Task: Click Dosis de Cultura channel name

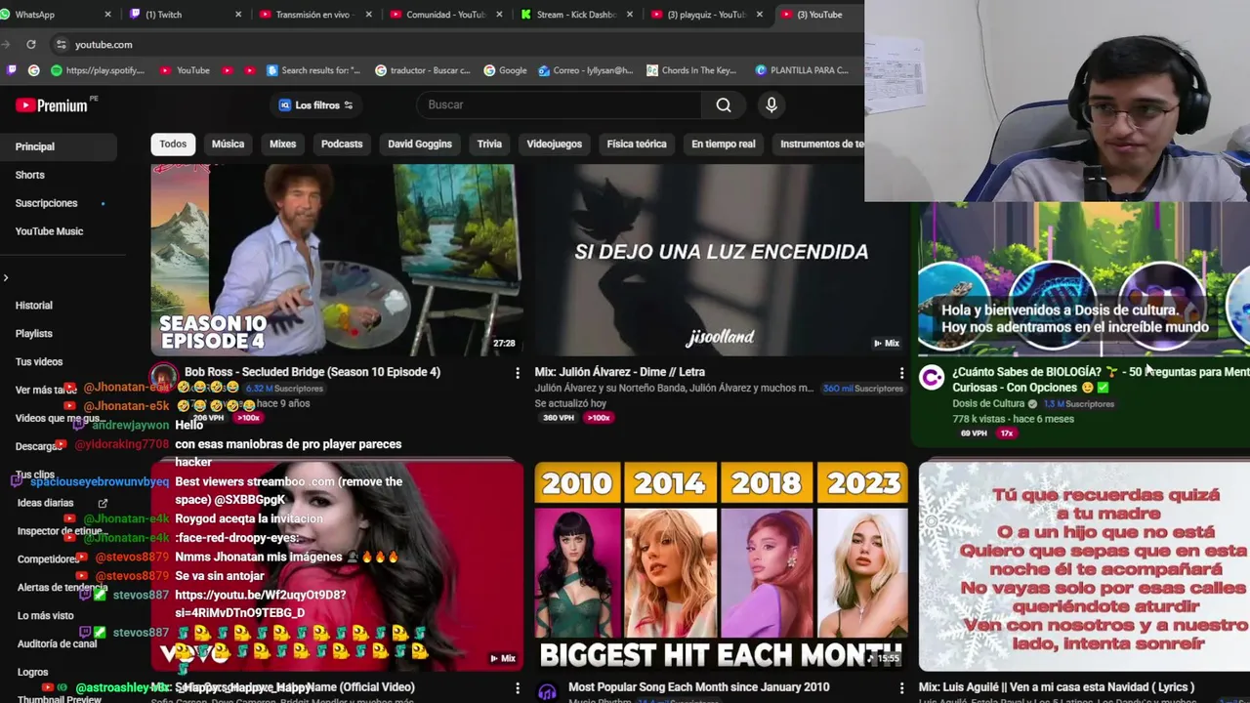Action: pyautogui.click(x=988, y=403)
